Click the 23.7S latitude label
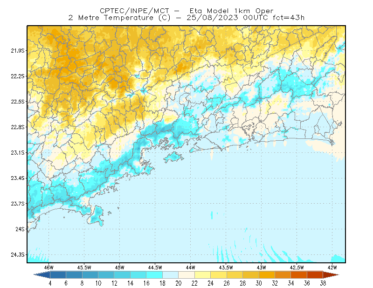 coord(18,204)
